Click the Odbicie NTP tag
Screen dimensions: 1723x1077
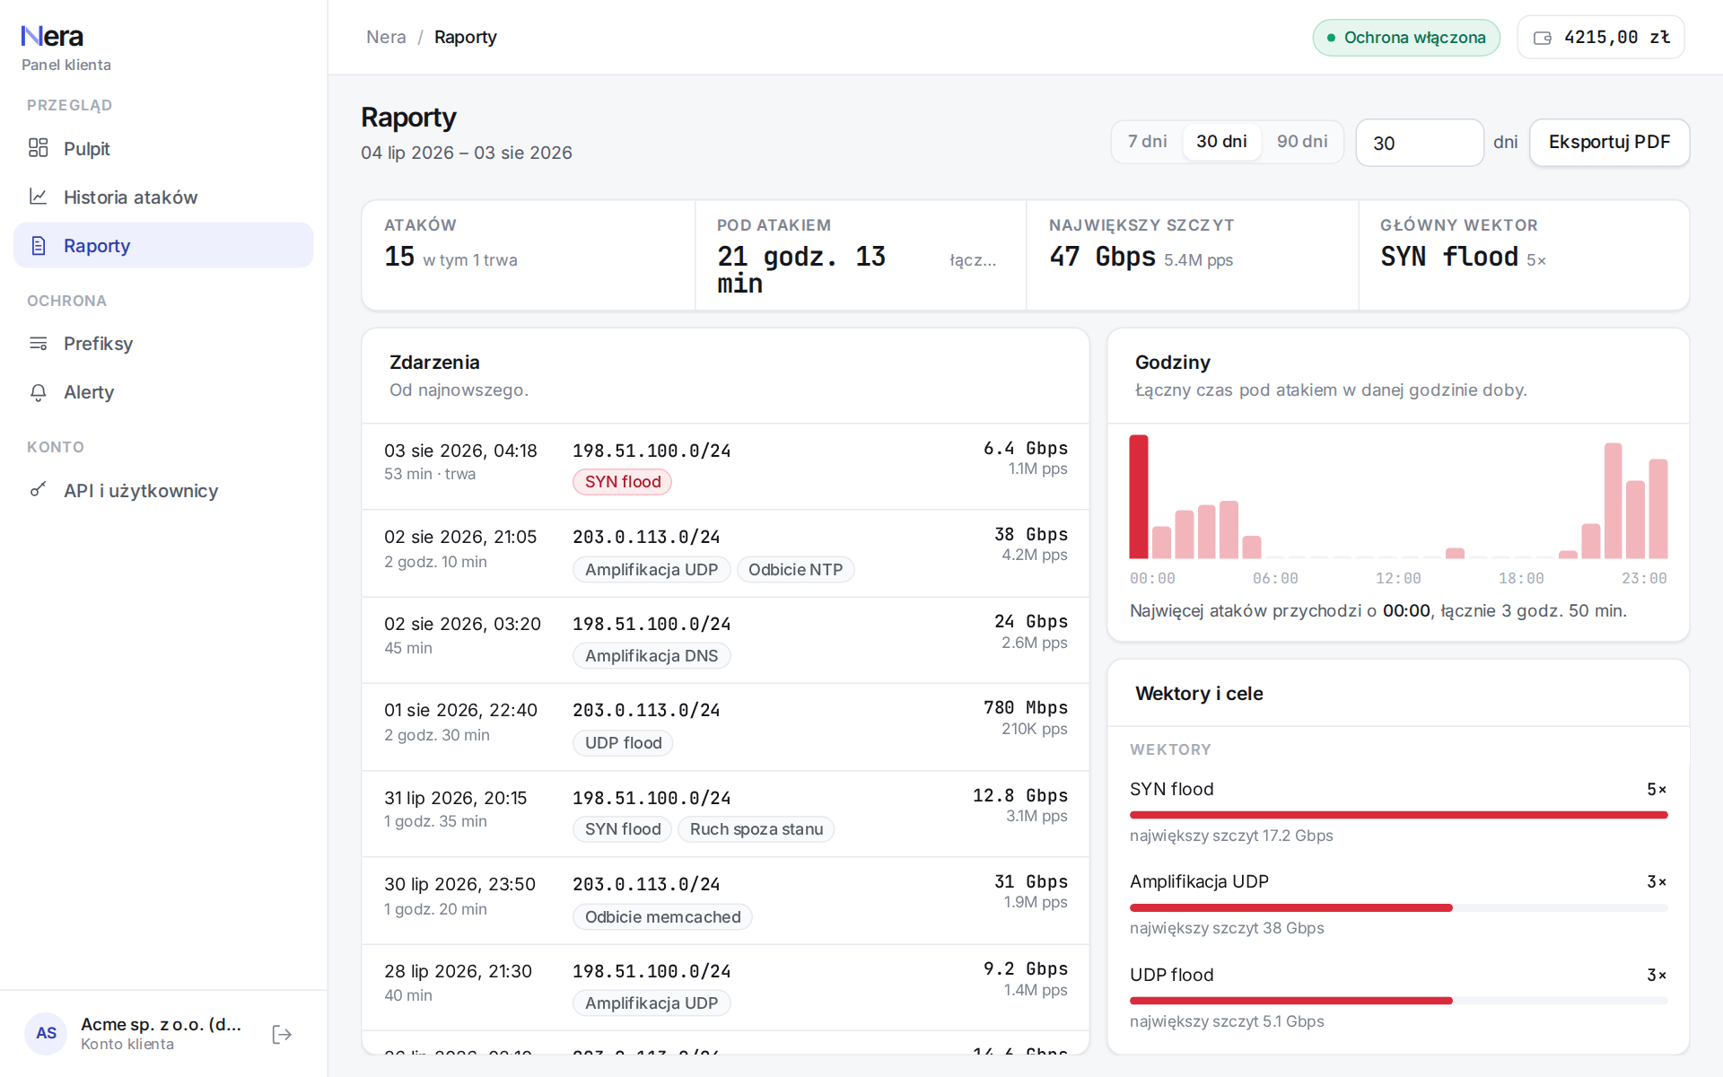795,570
